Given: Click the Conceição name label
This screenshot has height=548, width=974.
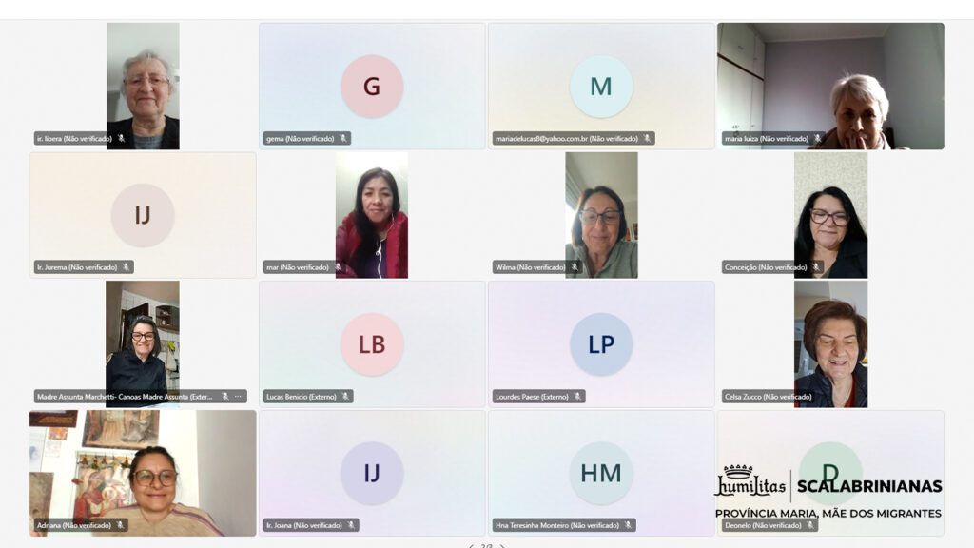Looking at the screenshot, I should point(766,267).
